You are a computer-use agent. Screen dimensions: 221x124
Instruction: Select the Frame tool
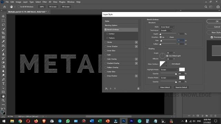[3, 37]
